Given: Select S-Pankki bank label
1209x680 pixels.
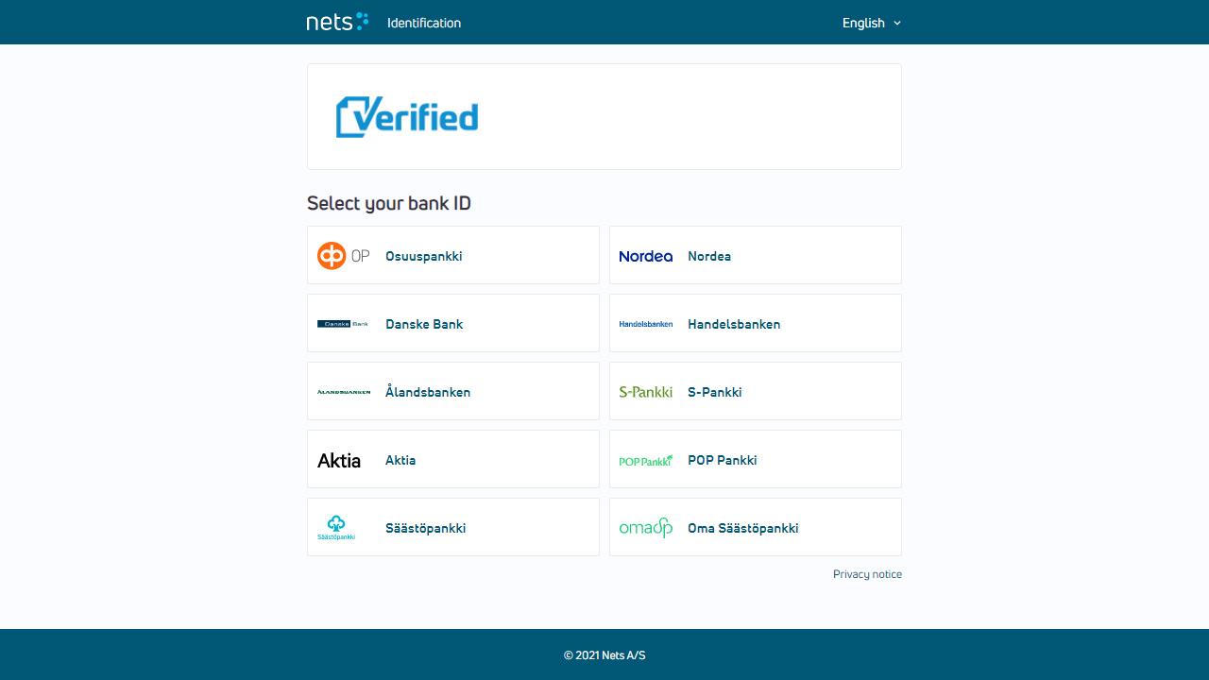Looking at the screenshot, I should [715, 392].
